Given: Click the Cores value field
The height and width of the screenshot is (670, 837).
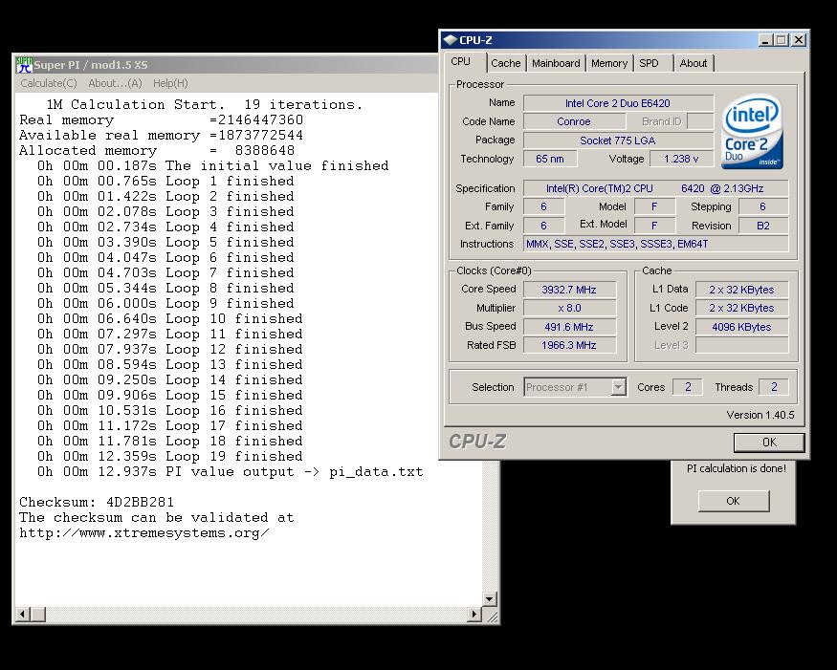Looking at the screenshot, I should pyautogui.click(x=688, y=387).
